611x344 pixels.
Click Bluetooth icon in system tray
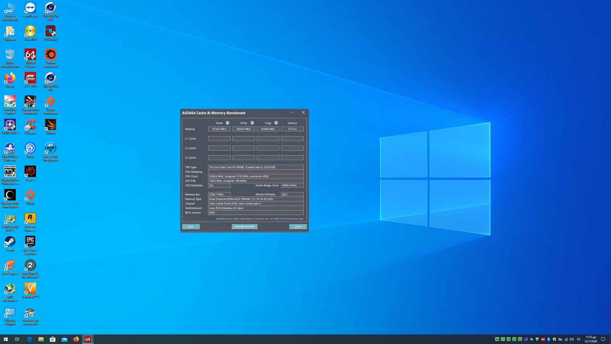[x=549, y=339]
